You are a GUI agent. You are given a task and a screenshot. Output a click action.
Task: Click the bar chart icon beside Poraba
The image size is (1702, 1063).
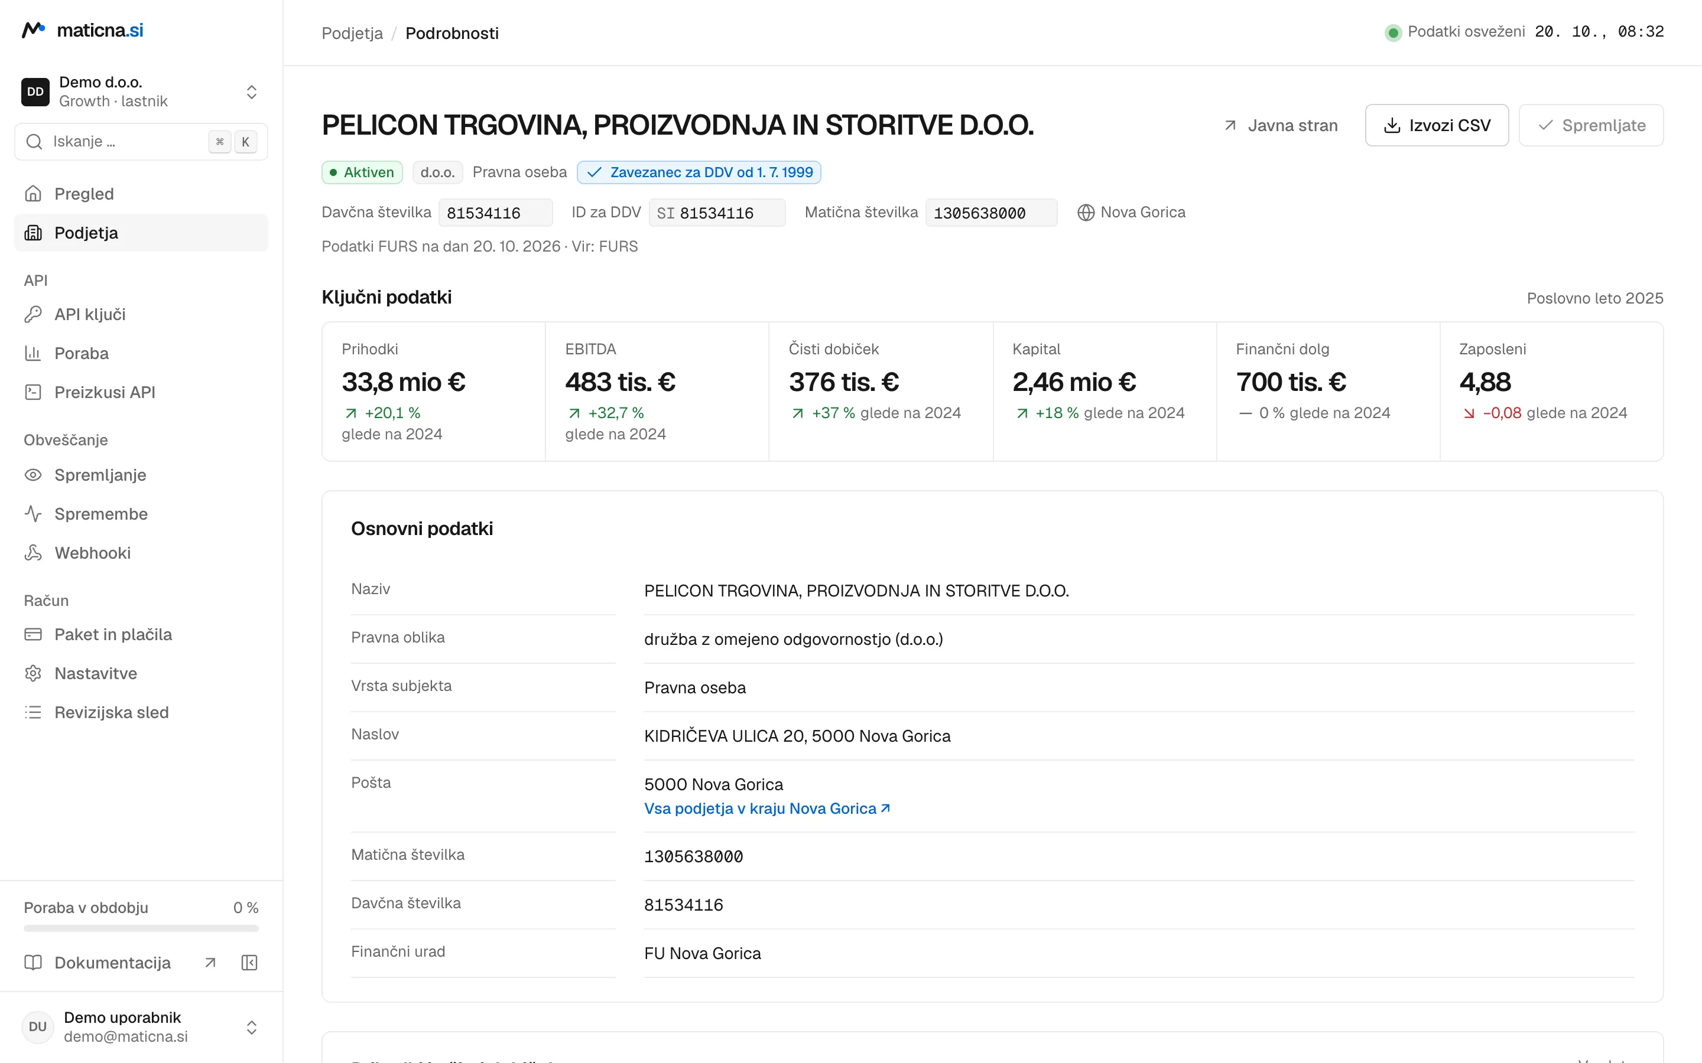click(33, 353)
